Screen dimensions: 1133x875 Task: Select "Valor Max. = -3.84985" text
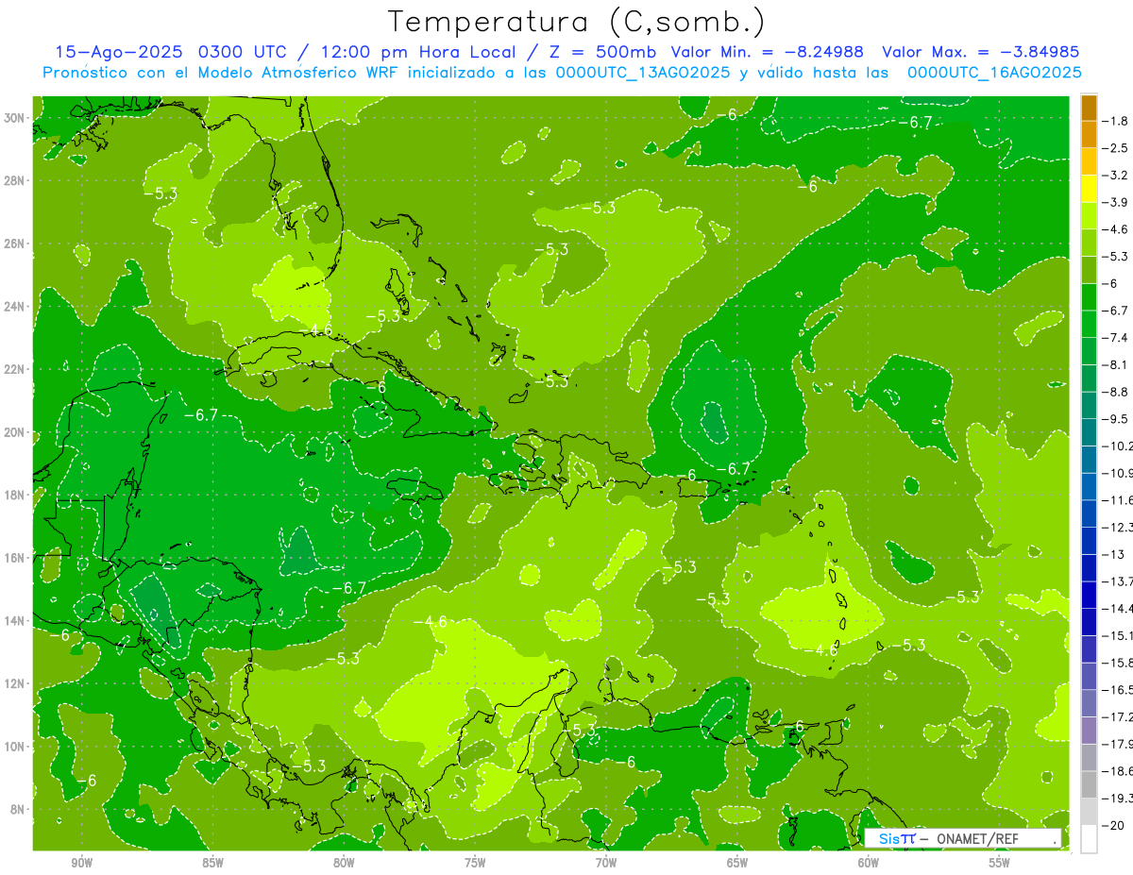[980, 52]
